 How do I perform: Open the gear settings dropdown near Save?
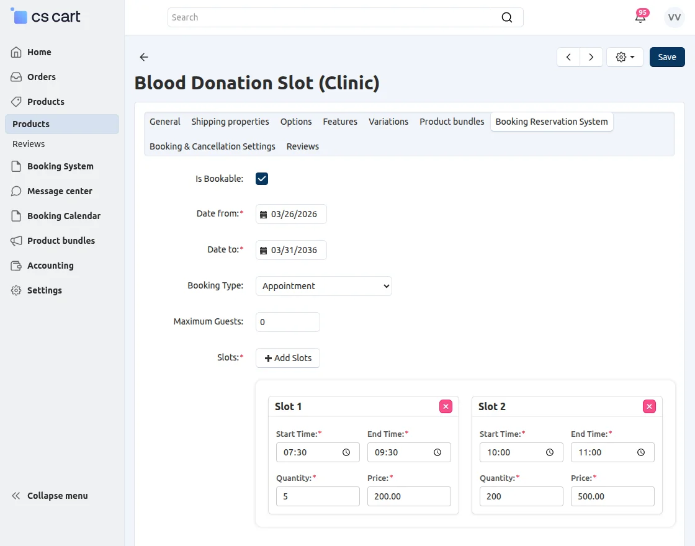[x=624, y=56]
